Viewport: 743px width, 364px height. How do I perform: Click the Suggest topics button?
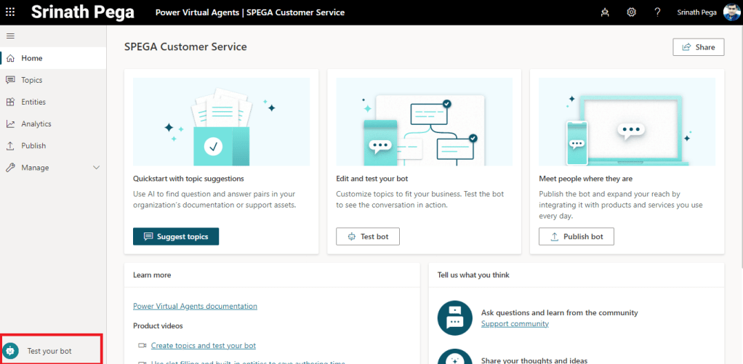click(175, 237)
